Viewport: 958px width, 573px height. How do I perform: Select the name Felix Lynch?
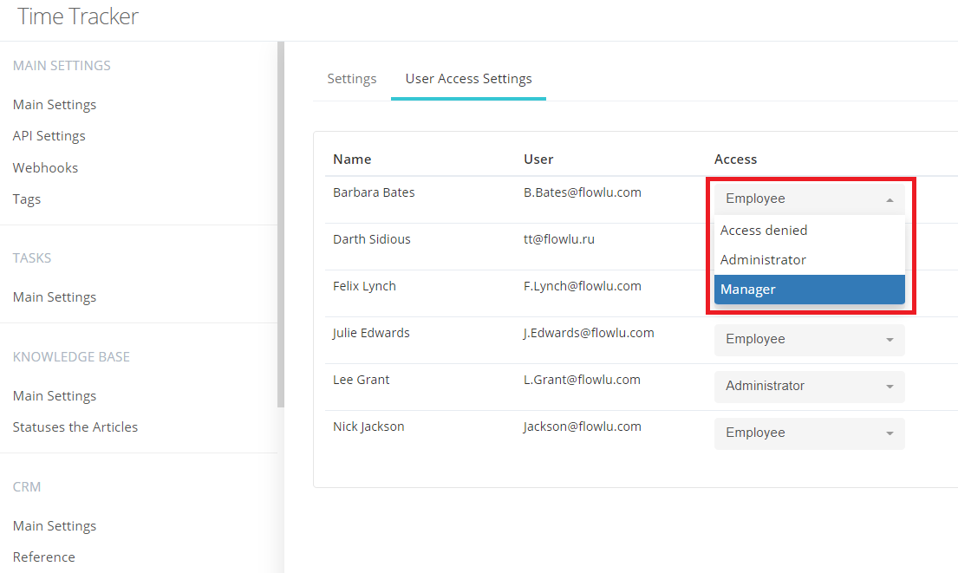tap(364, 286)
